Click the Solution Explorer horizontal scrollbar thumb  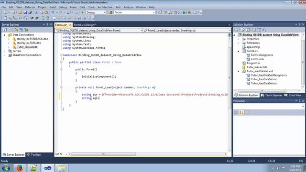(x=262, y=91)
